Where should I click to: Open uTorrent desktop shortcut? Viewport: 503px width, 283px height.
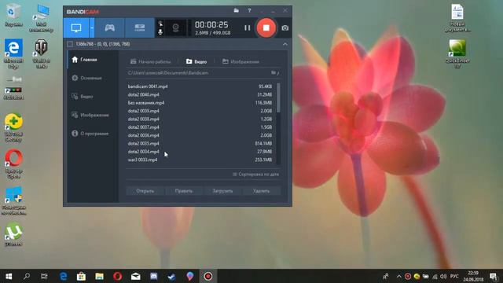(13, 234)
